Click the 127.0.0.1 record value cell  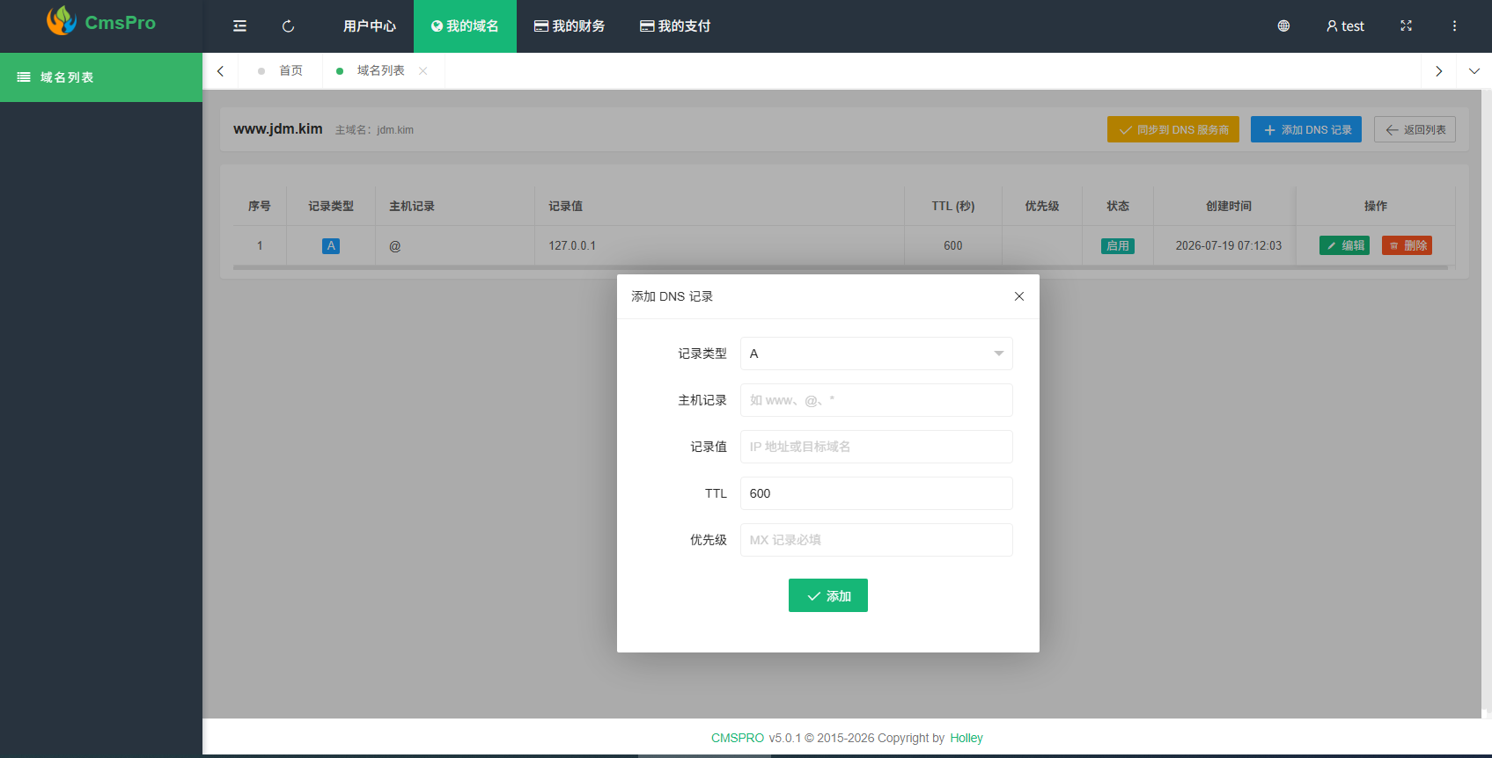point(719,245)
